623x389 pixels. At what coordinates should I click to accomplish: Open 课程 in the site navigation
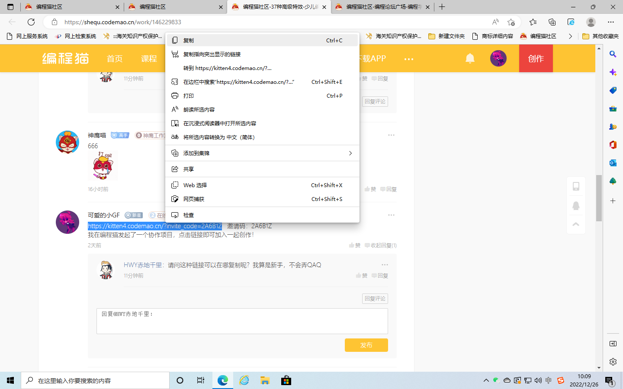click(149, 58)
